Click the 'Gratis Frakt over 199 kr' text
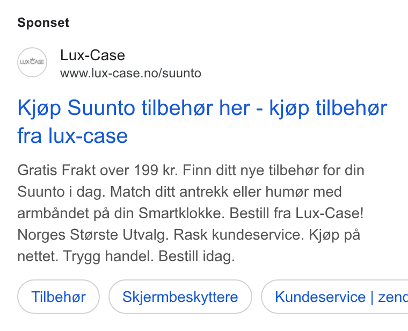408x331 pixels. coord(98,170)
